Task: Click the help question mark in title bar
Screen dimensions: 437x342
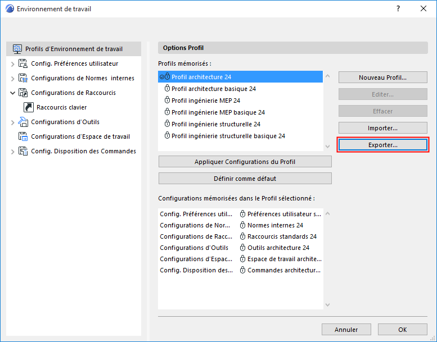Action: pos(398,9)
